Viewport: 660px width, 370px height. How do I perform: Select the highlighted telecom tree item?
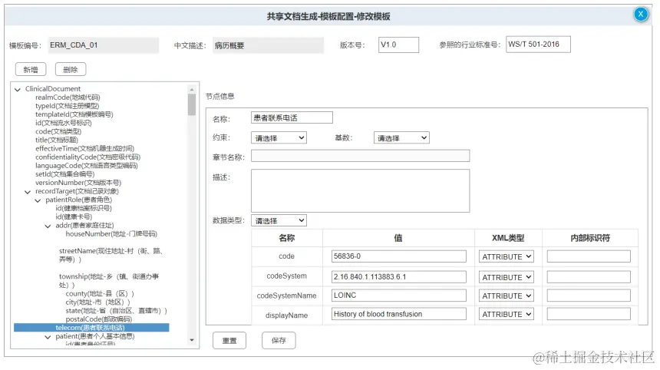tap(91, 328)
